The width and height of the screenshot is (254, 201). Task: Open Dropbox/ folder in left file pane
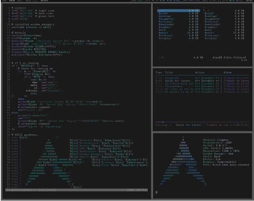pos(165,27)
